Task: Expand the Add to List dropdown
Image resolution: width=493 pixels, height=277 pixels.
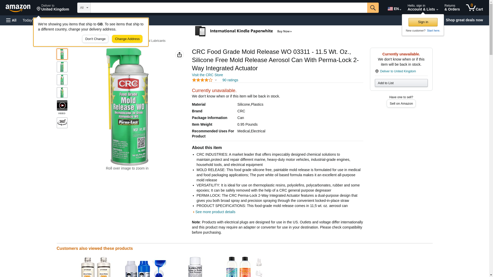Action: 401,83
